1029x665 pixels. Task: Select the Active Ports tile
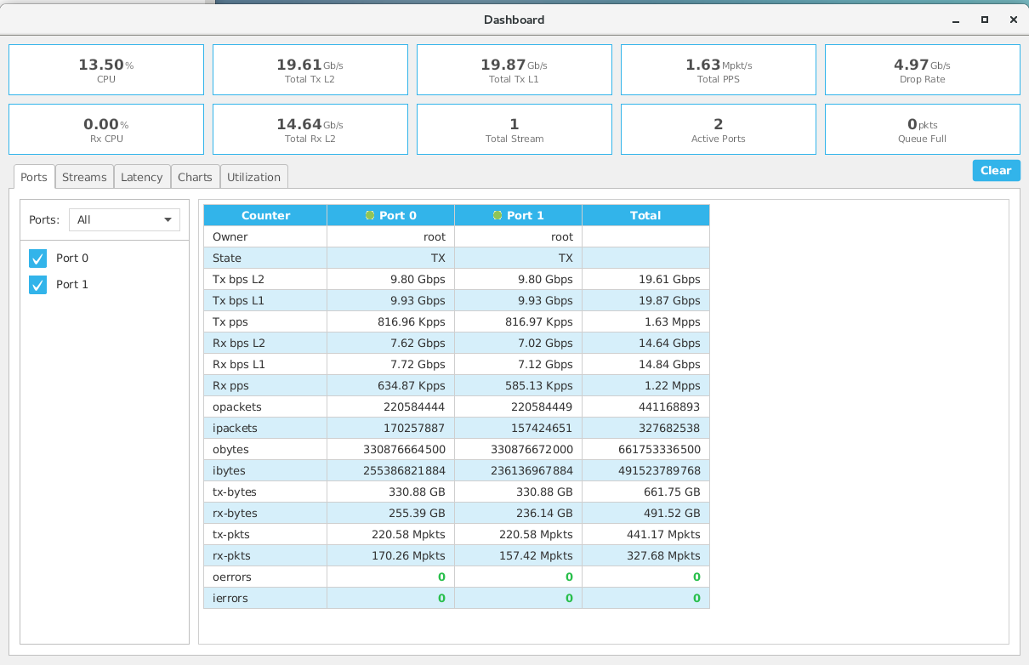(718, 129)
